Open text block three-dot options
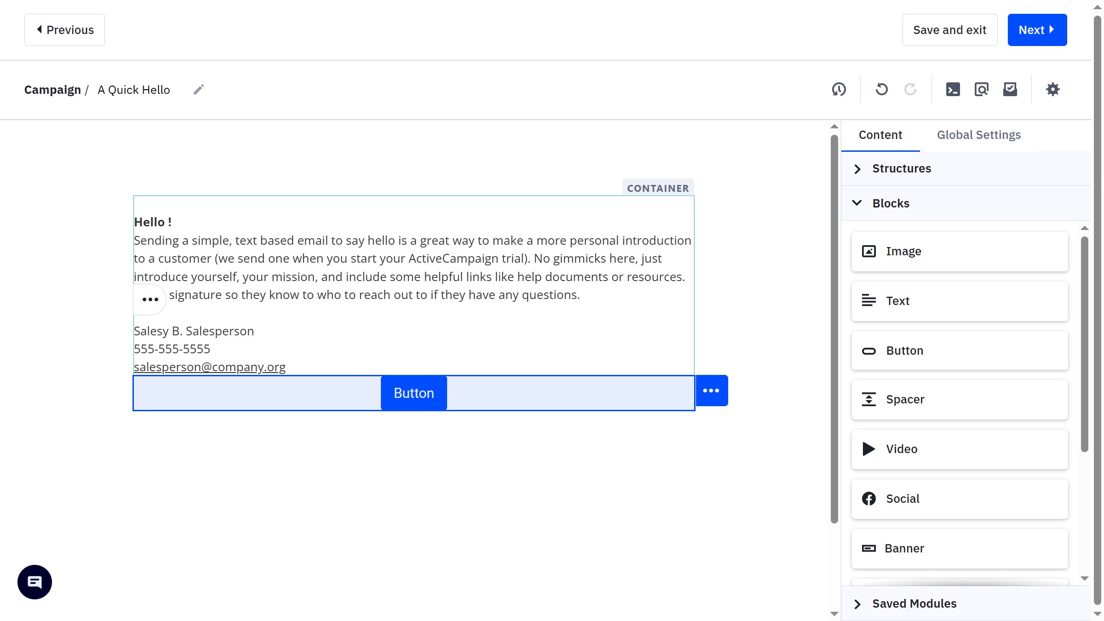This screenshot has height=621, width=1104. coord(150,299)
